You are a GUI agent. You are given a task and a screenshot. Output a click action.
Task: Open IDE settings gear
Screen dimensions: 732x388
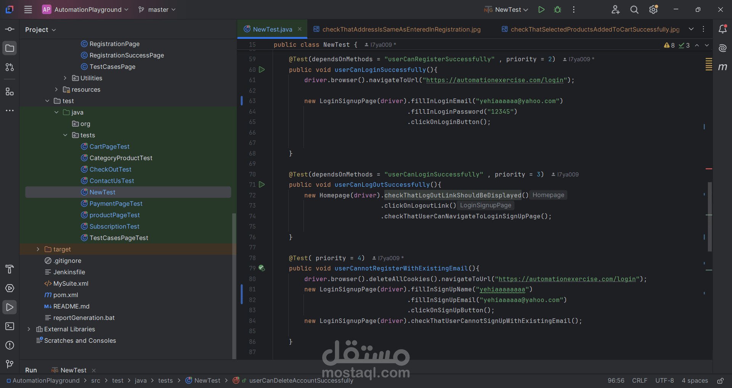[653, 10]
